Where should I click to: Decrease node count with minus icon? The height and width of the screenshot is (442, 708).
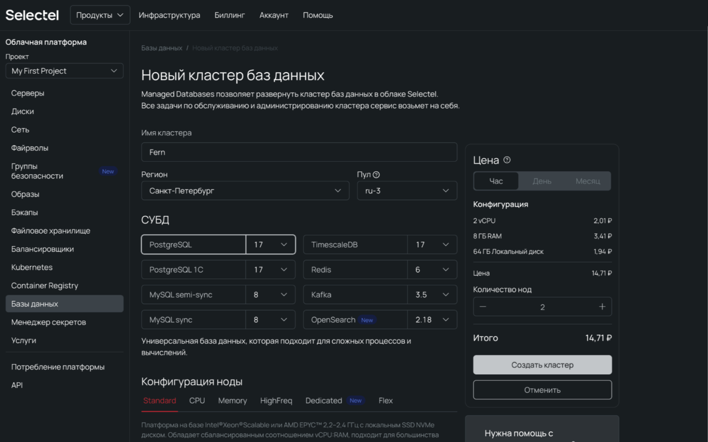pyautogui.click(x=483, y=307)
